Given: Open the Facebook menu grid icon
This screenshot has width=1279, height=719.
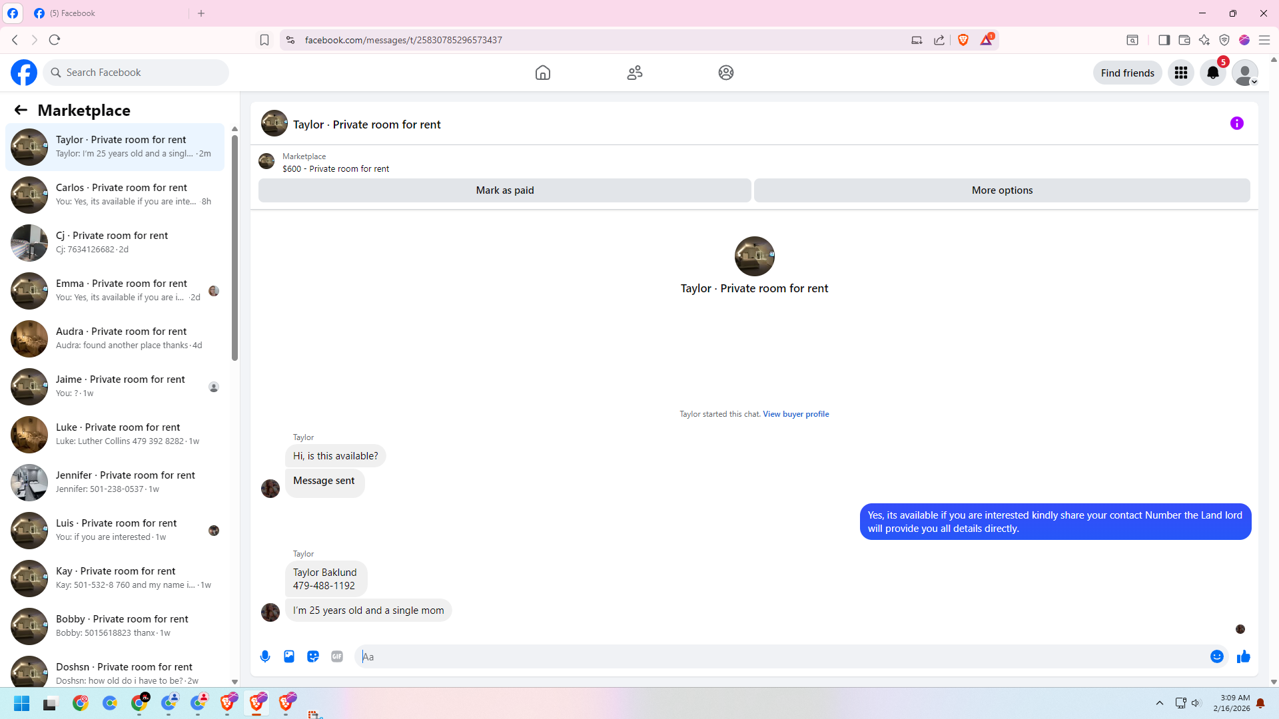Looking at the screenshot, I should tap(1180, 73).
